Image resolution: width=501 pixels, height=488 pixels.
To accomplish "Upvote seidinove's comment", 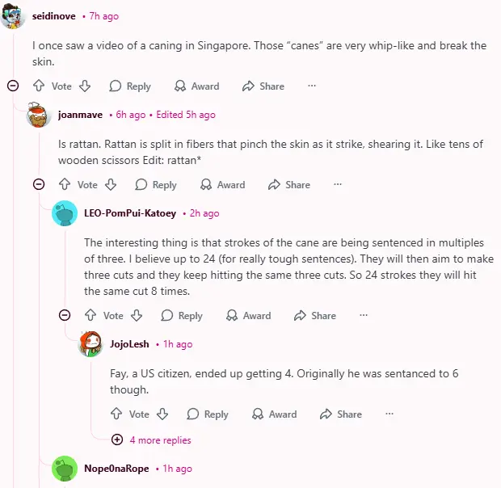I will [x=38, y=86].
